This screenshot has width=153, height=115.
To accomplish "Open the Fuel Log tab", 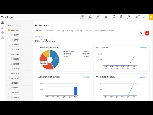I will [x=70, y=31].
